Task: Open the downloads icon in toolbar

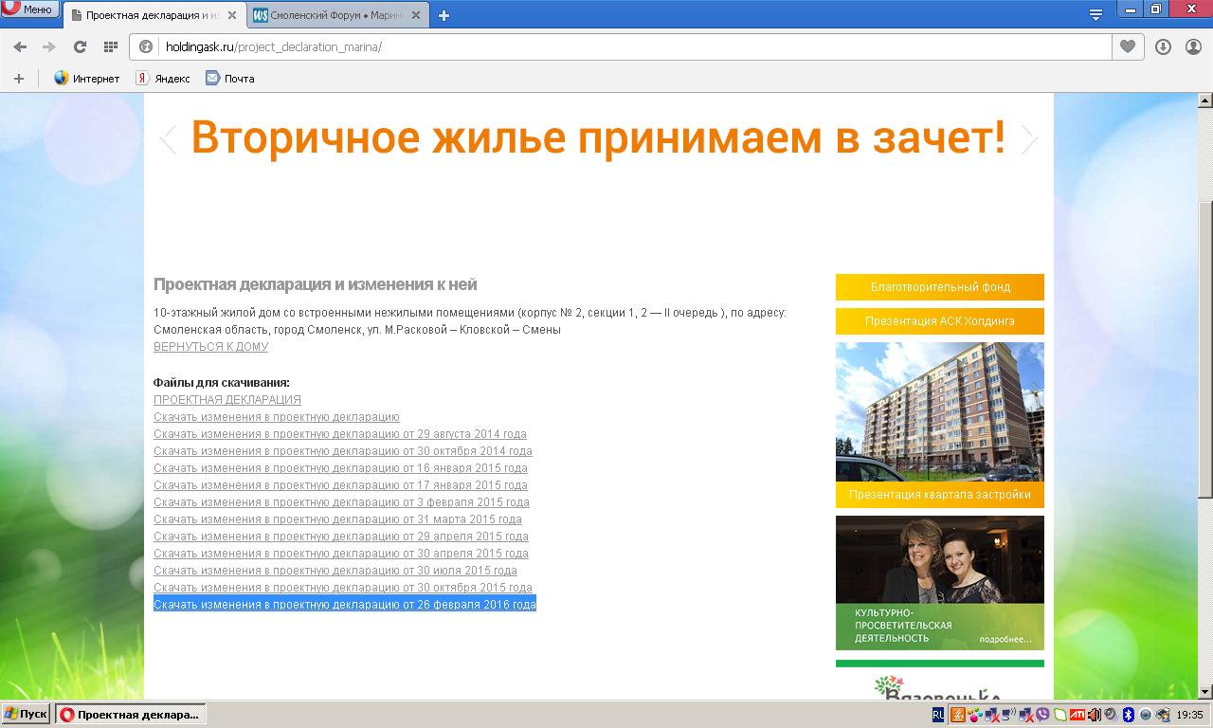Action: click(1163, 46)
